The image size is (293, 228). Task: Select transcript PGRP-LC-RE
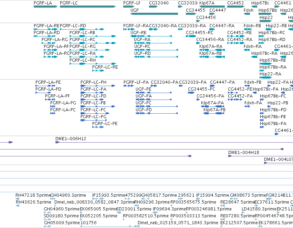pyautogui.click(x=105, y=67)
